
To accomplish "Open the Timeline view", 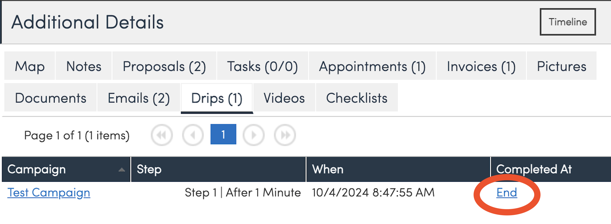I will coord(568,22).
